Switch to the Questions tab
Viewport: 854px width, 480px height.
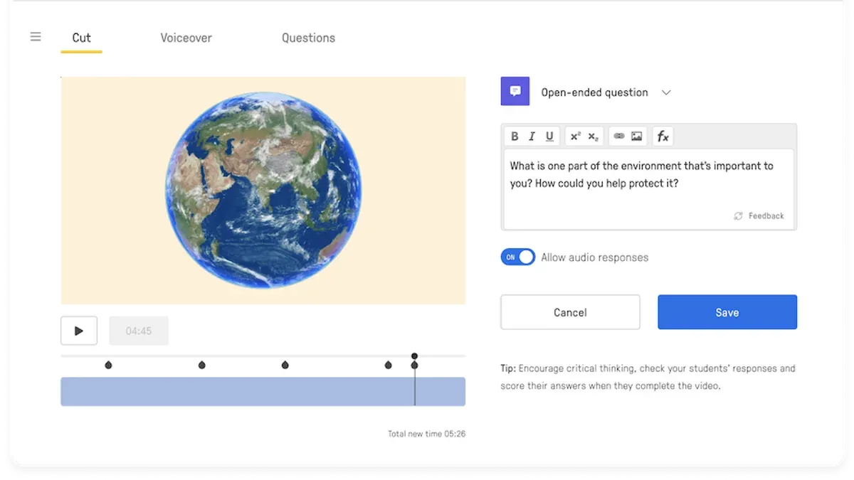point(308,38)
